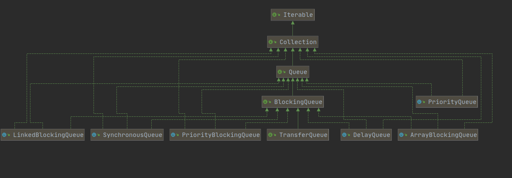
Task: Click the interface icon on the Iterable node
Action: tap(274, 15)
